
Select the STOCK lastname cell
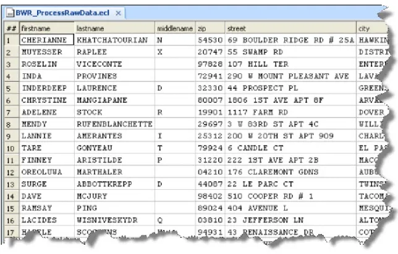115,112
